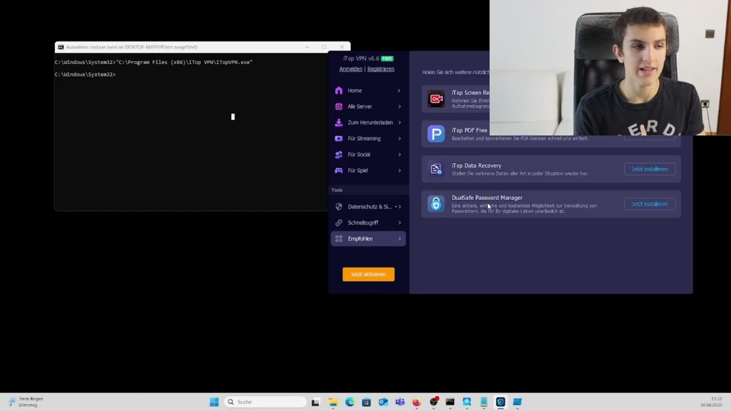The height and width of the screenshot is (411, 731).
Task: Switch to the Command Prompt taskbar icon
Action: click(x=450, y=402)
